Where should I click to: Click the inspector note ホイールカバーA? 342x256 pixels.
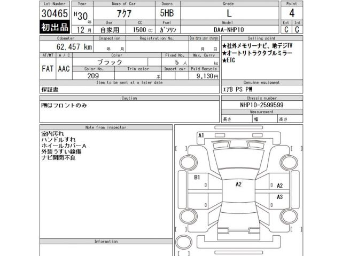pyautogui.click(x=64, y=146)
